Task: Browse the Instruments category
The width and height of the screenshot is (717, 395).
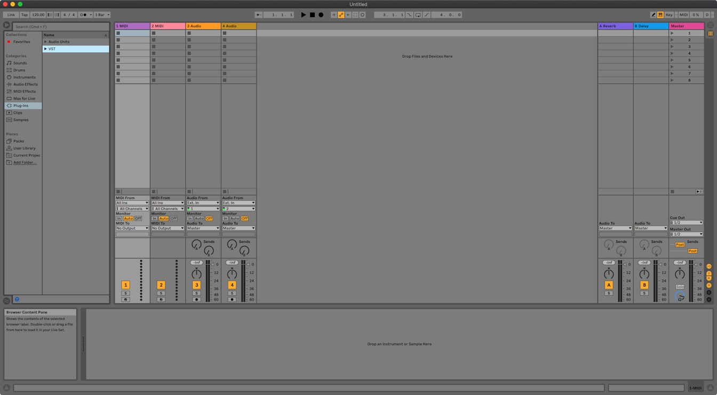Action: click(x=24, y=77)
